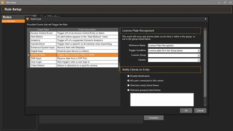
Task: Click the panel splitter handle beside event list
Action: click(x=119, y=67)
